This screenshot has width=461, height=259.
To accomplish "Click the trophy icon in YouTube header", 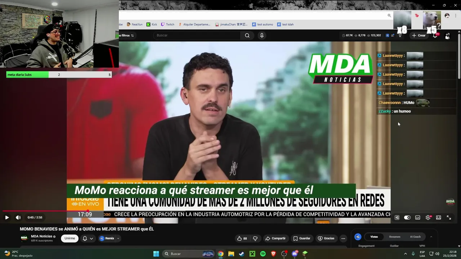I will [400, 35].
